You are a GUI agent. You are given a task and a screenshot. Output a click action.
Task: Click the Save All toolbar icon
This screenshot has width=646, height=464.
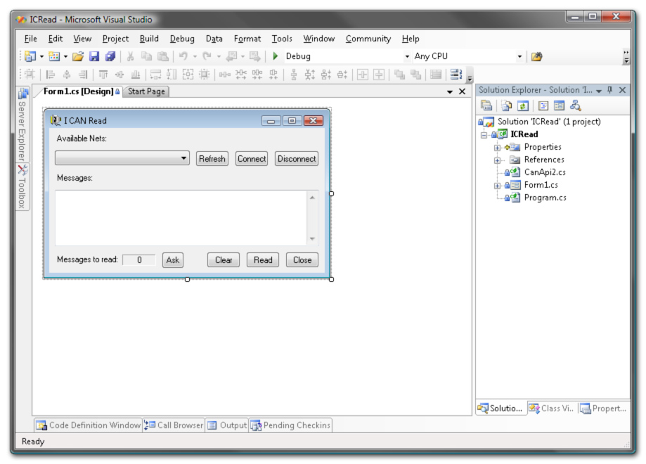[110, 56]
